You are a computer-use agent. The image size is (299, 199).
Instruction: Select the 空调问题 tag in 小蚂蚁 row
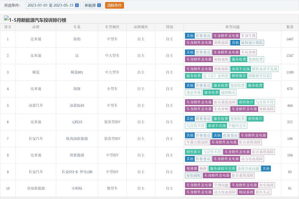coord(221,185)
